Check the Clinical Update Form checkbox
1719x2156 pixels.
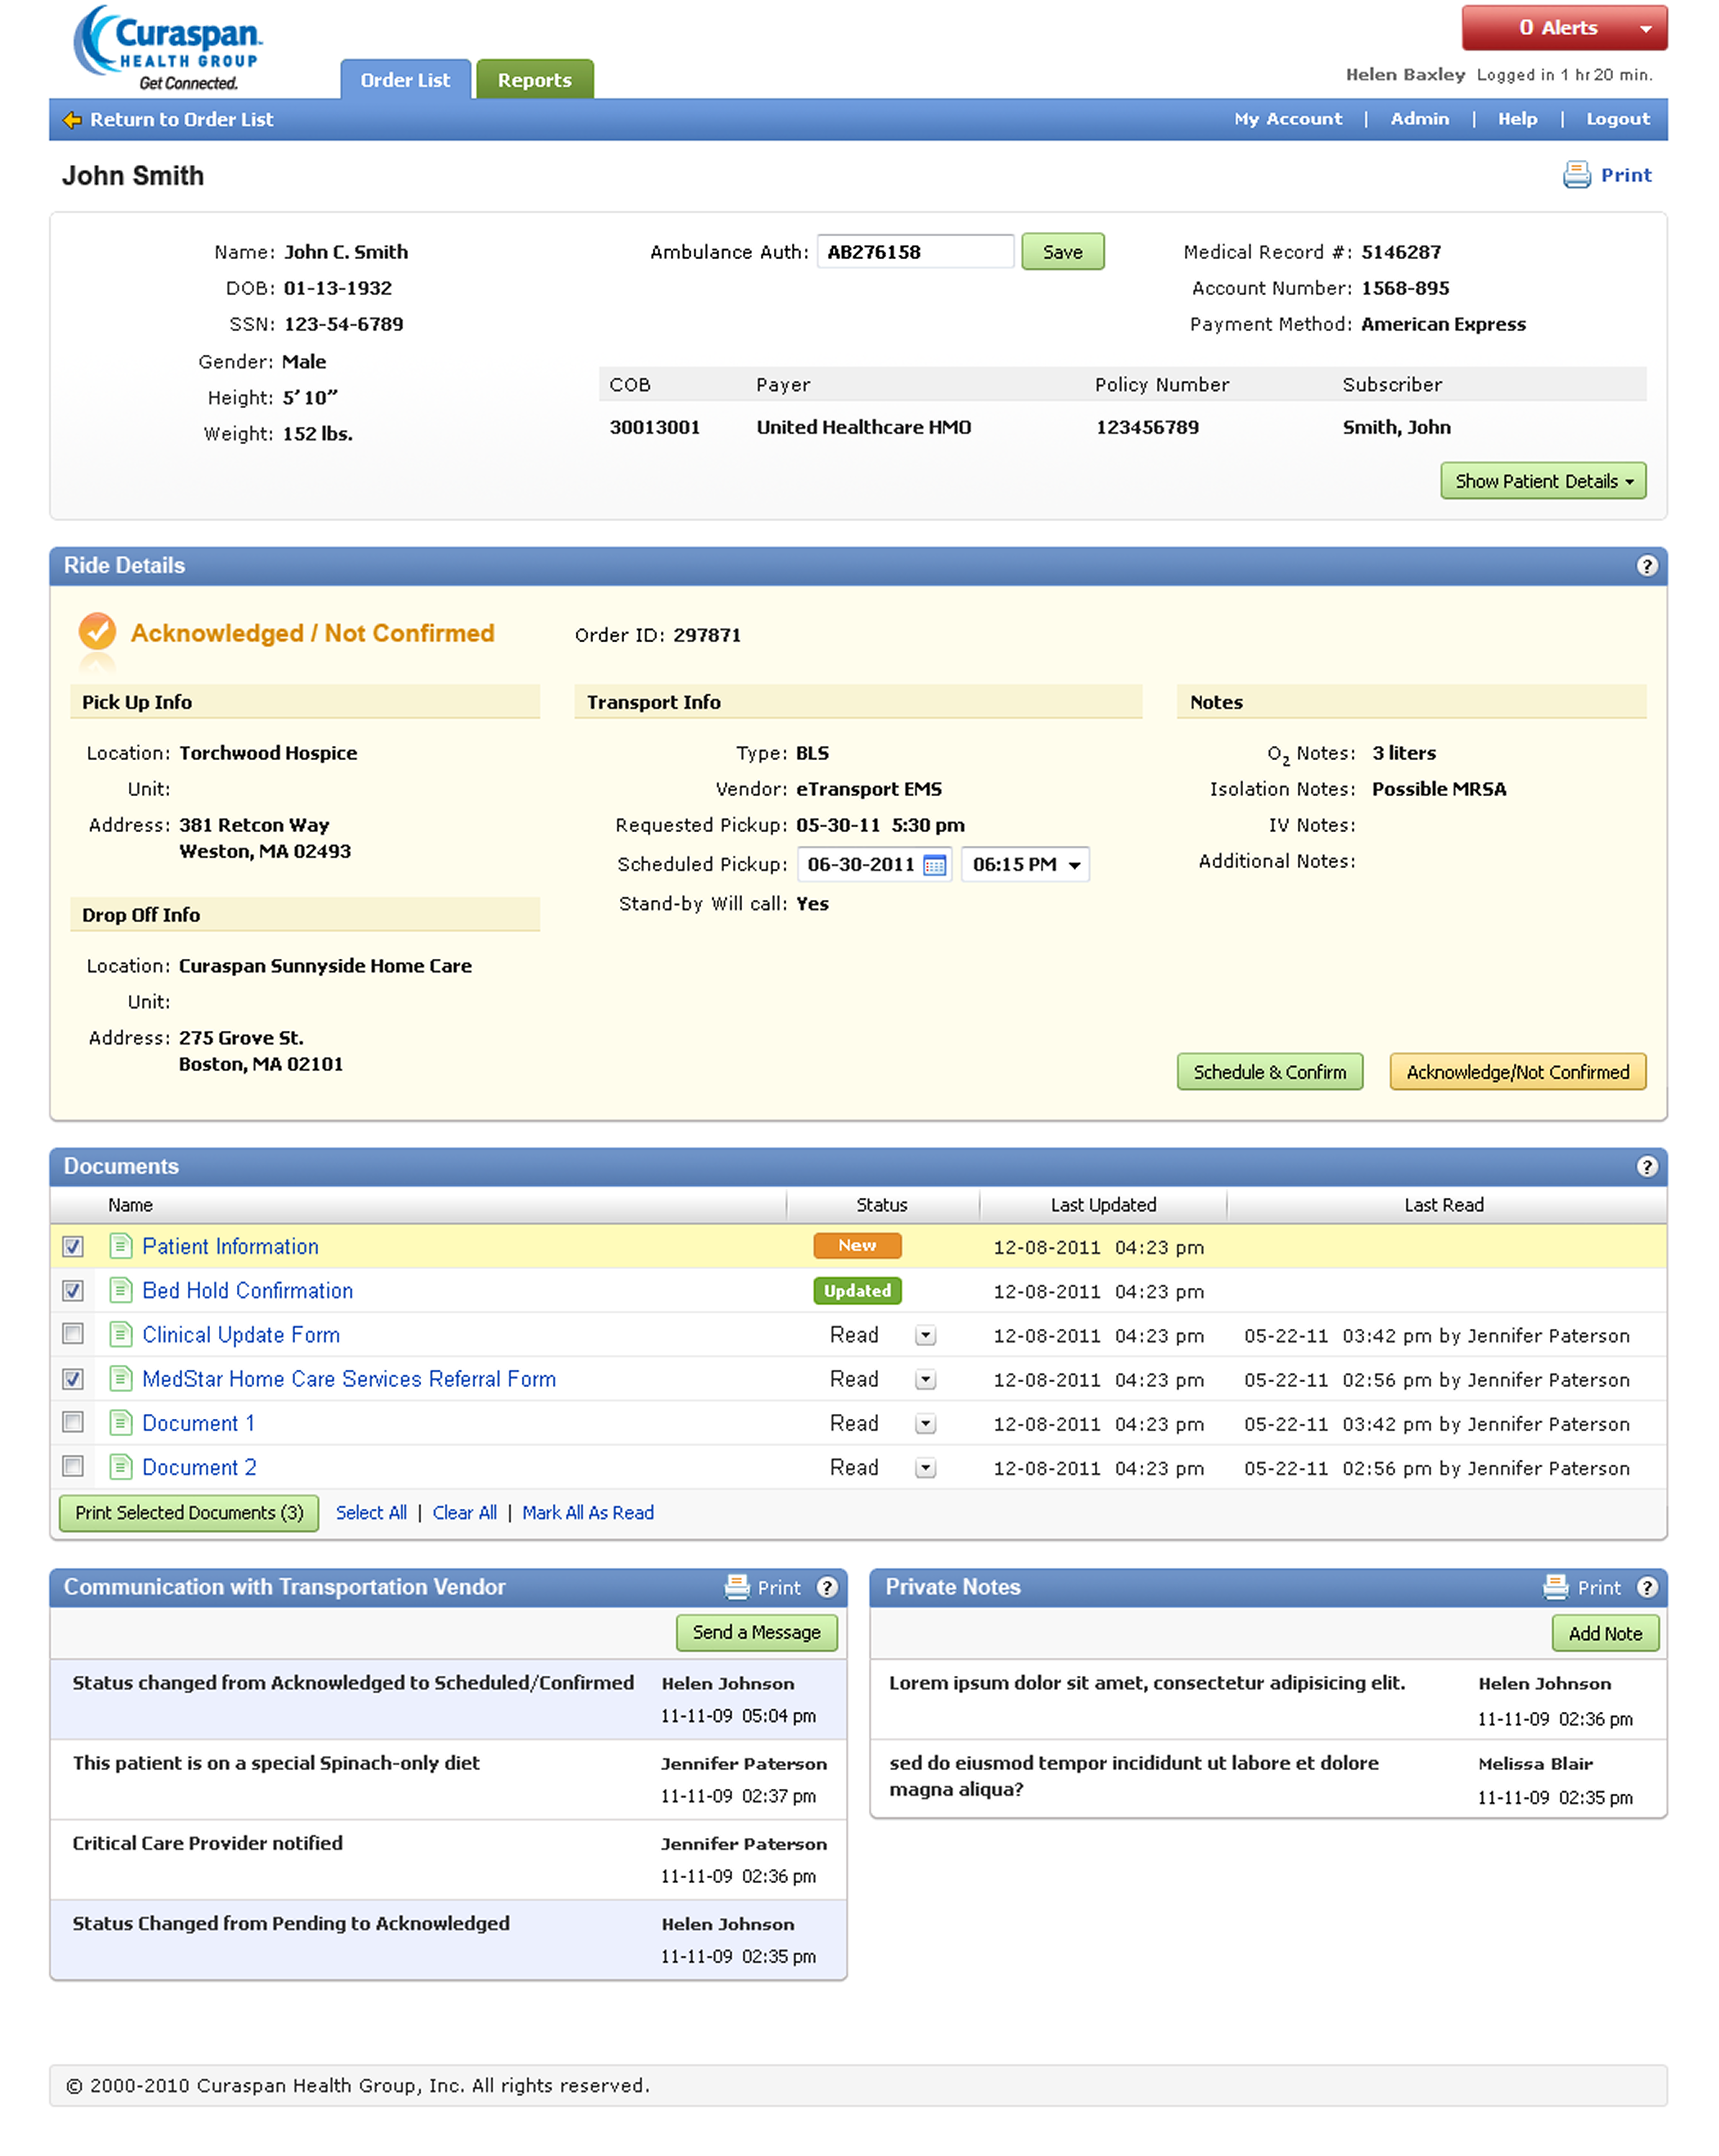click(x=73, y=1334)
